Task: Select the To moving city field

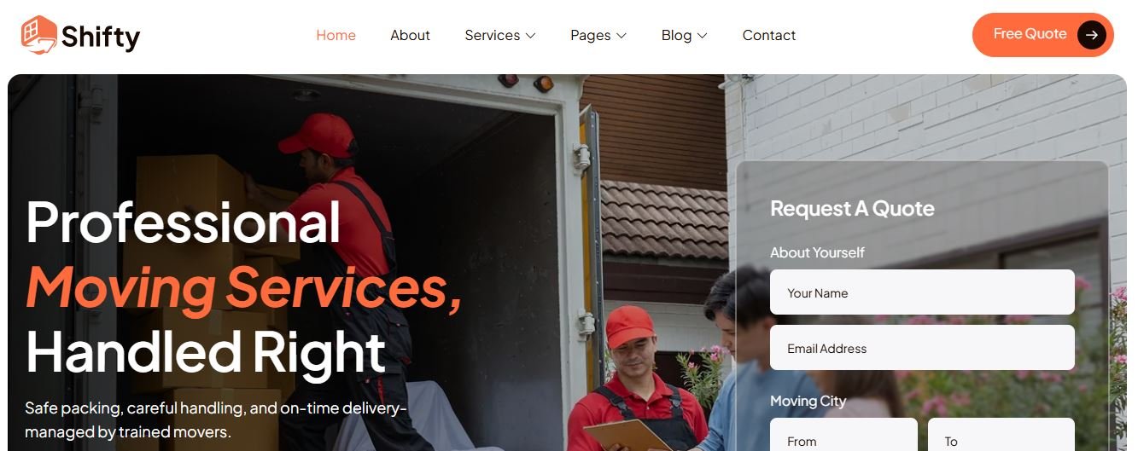Action: pyautogui.click(x=1001, y=435)
